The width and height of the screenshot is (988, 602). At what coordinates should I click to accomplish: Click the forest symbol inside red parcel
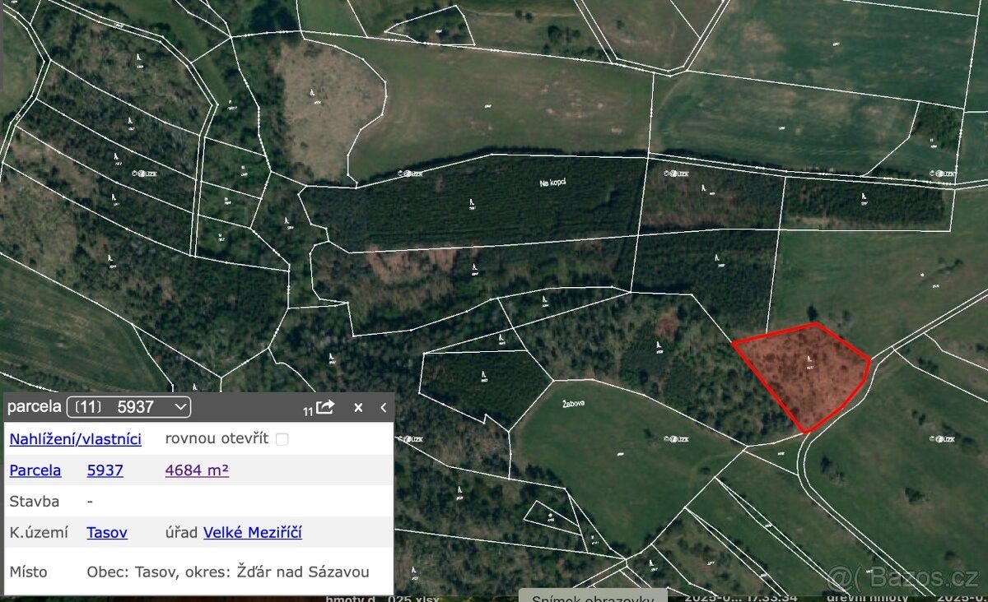(x=810, y=360)
